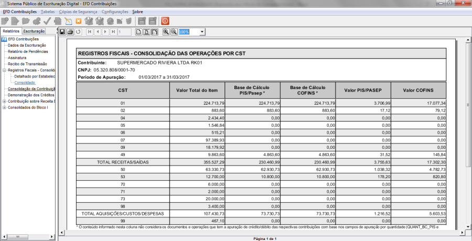Click the import file arrow icon in the main toolbar

[15, 21]
